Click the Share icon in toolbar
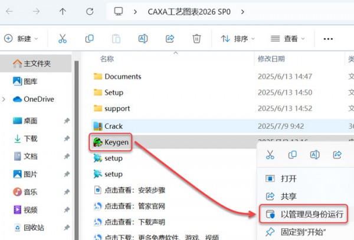The width and height of the screenshot is (354, 240). pos(170,39)
